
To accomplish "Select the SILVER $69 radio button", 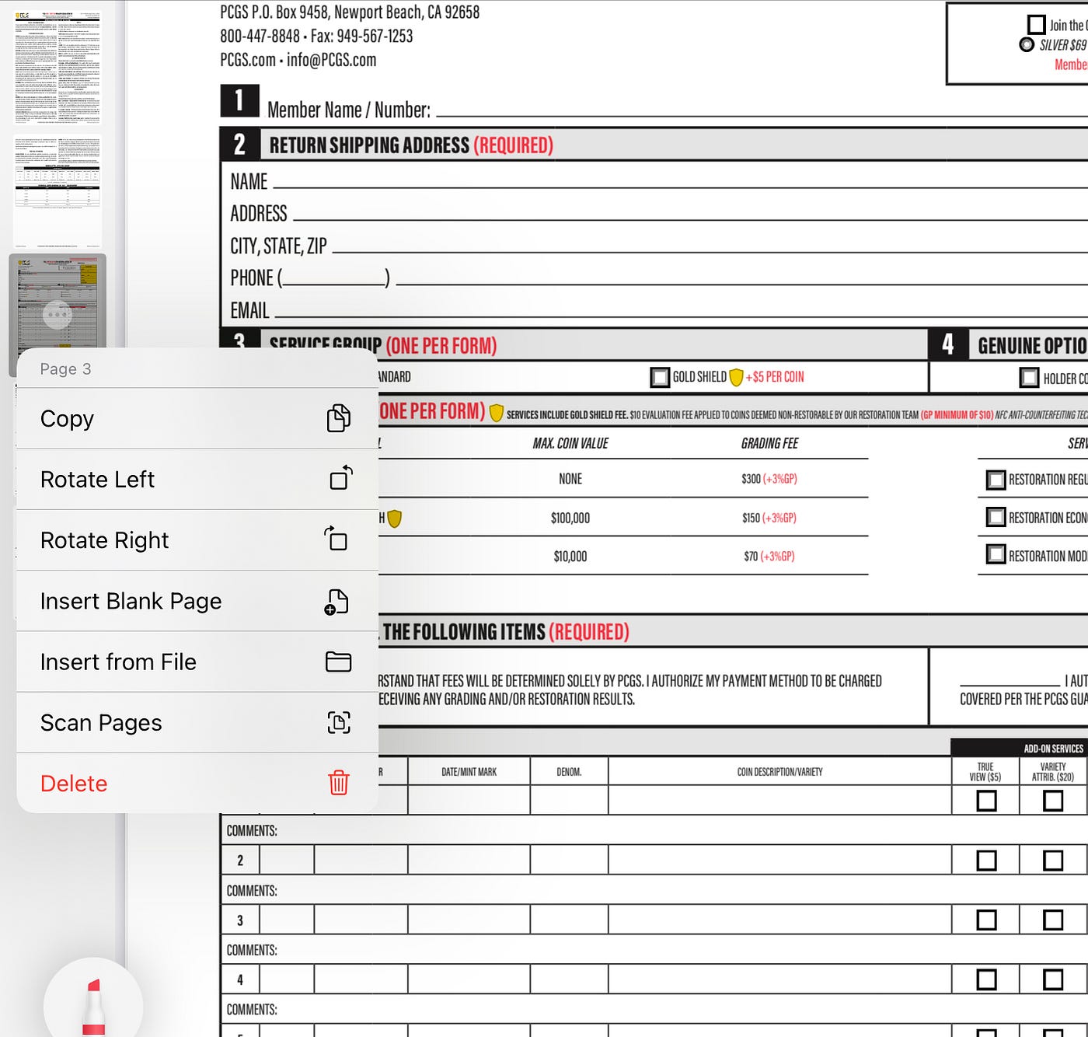I will [1027, 45].
